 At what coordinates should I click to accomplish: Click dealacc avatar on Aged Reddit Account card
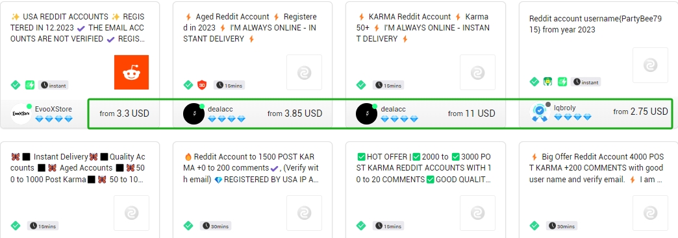click(x=194, y=114)
